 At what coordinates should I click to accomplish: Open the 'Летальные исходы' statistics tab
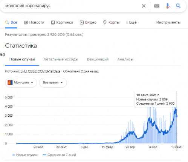[x=61, y=59]
